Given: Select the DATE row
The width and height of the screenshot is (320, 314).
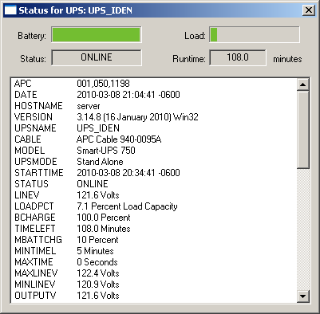Looking at the screenshot, I should tap(154, 95).
